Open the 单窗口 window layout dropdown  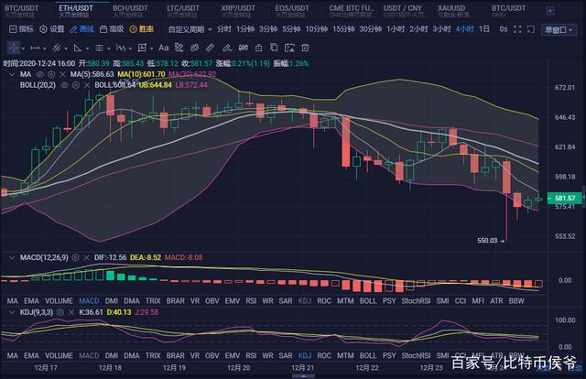(x=559, y=29)
